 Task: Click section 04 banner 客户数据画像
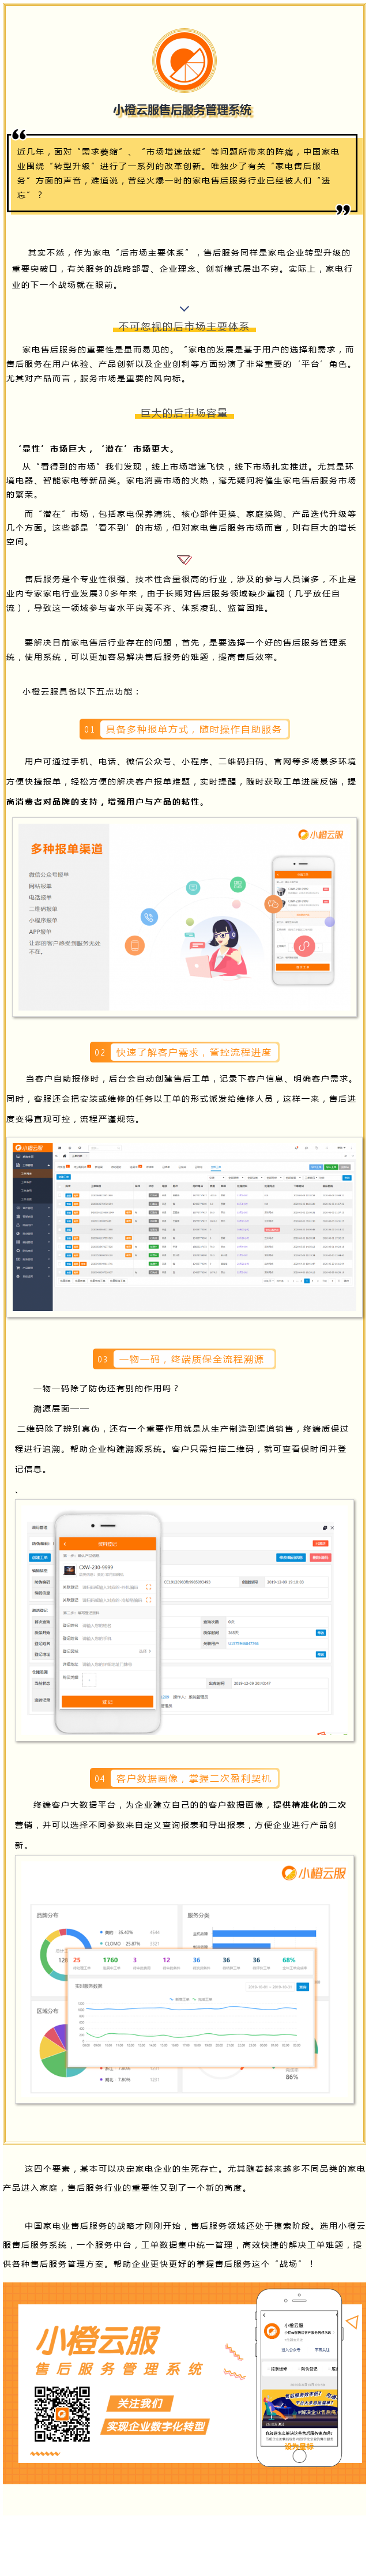coord(184,1778)
